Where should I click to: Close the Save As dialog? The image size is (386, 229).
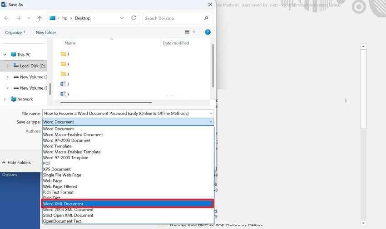(x=210, y=5)
